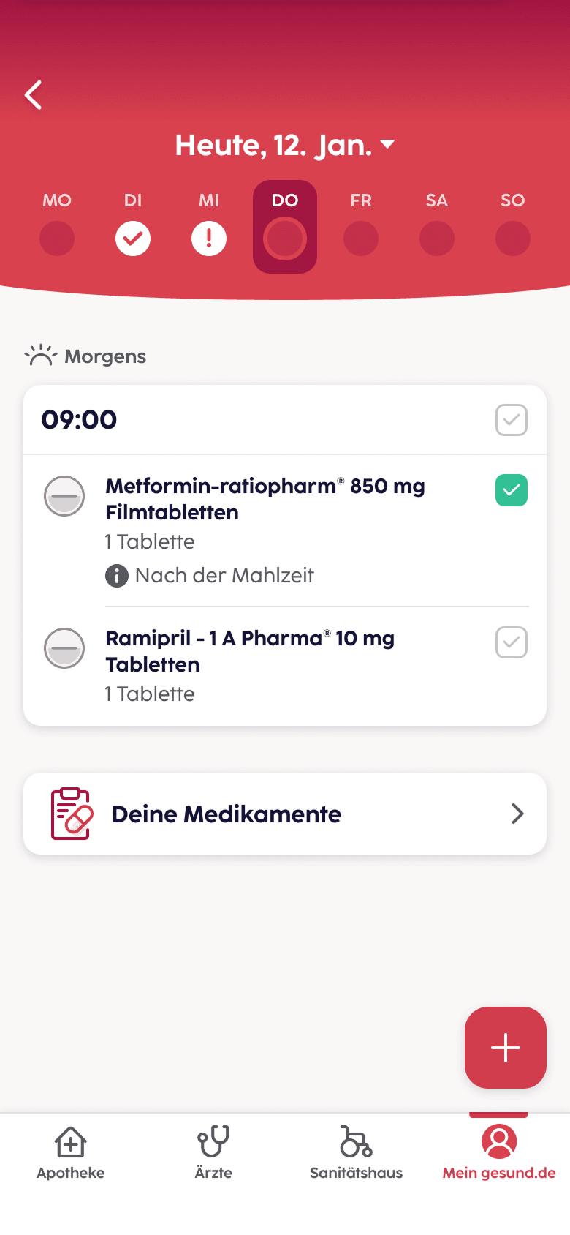Check all medications for 09:00
Screen dimensions: 570x1235
point(512,420)
